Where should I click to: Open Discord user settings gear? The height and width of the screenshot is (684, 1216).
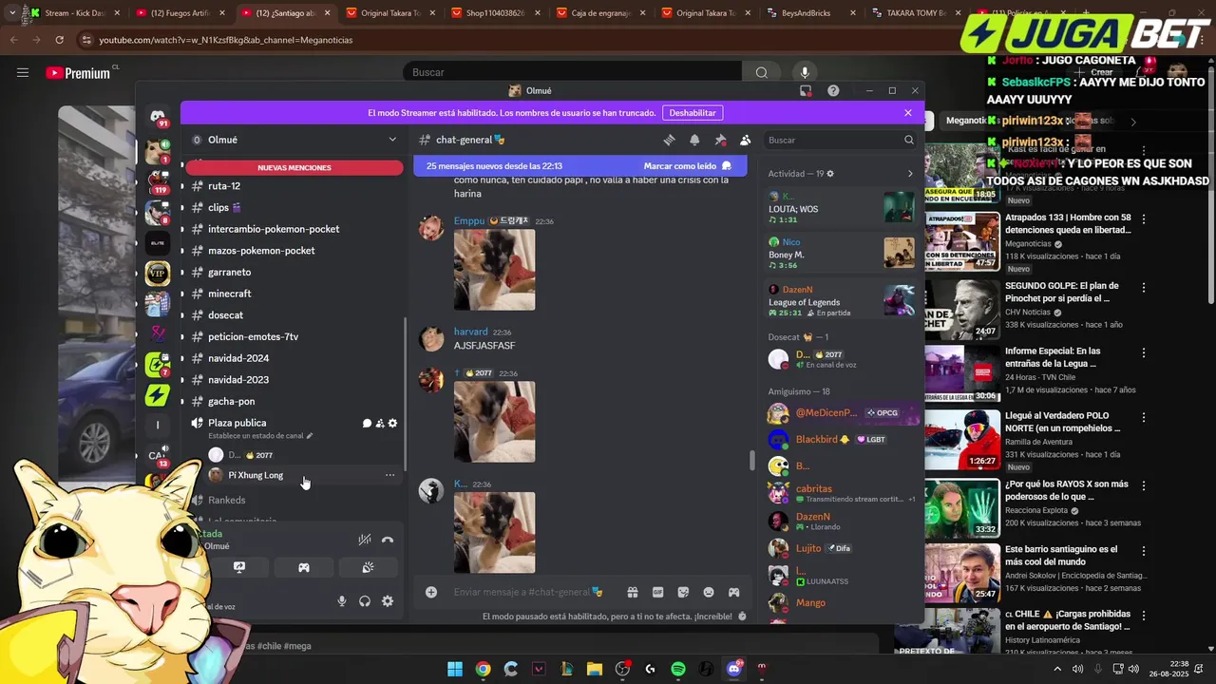tap(388, 601)
